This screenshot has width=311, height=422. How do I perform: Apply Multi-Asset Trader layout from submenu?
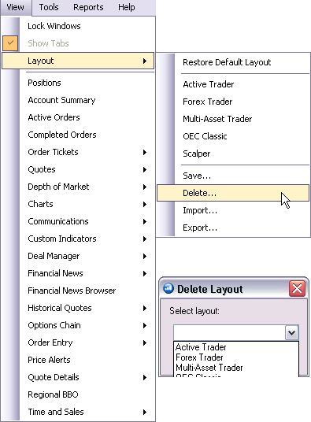(233, 119)
